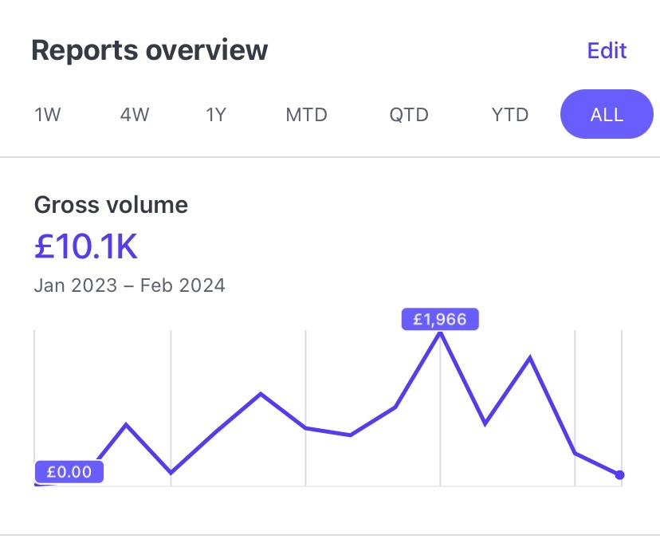Viewport: 660px width, 539px height.
Task: Click the second-highest peak on the chart line
Action: click(530, 358)
